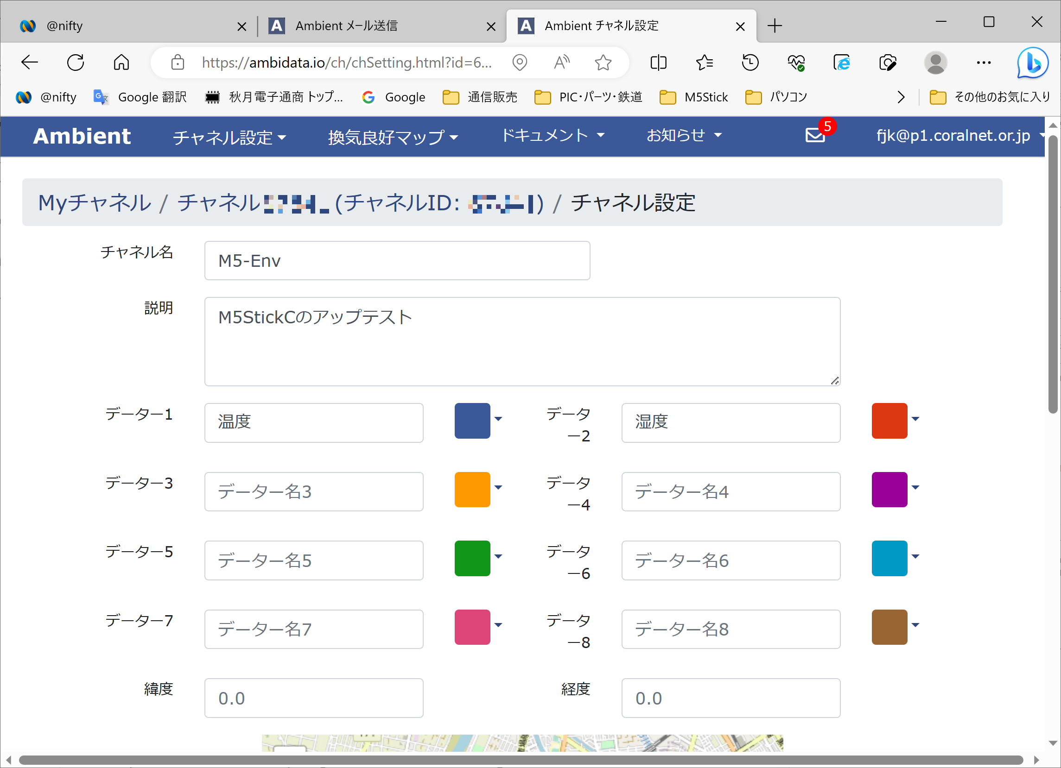The image size is (1061, 768).
Task: Open the cyan color picker for データー6
Action: [896, 558]
